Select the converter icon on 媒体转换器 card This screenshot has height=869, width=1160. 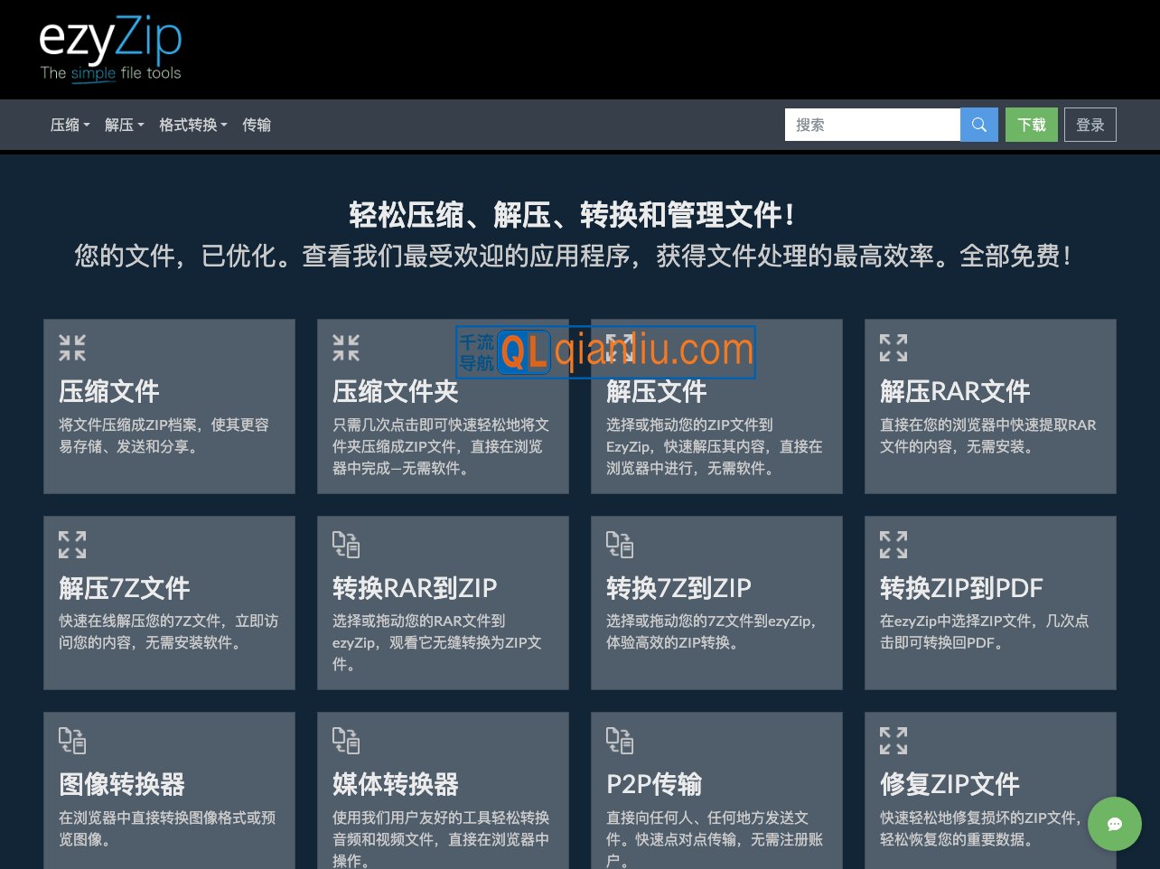click(x=346, y=741)
